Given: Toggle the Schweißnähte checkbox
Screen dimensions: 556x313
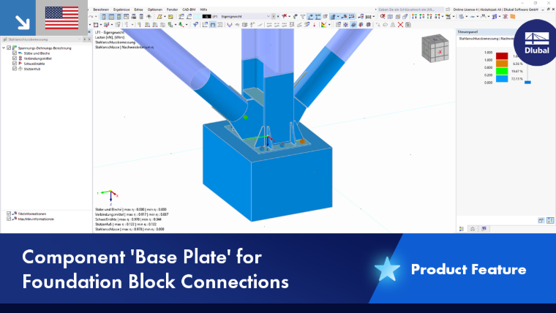Looking at the screenshot, I should click(15, 64).
